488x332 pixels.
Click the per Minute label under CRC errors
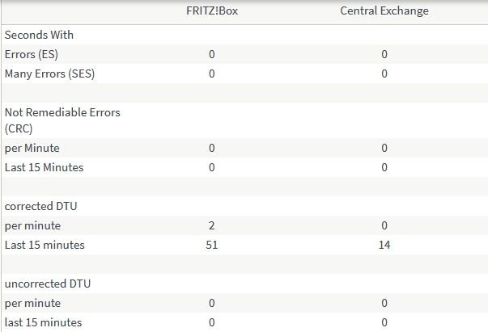click(32, 148)
